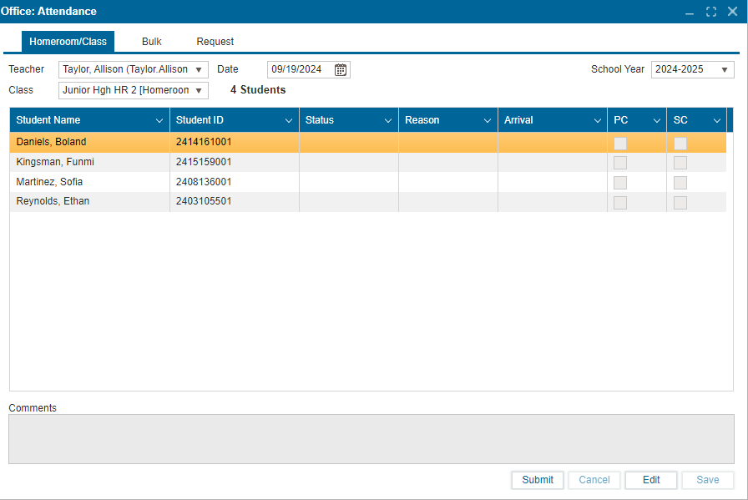Open the date picker calendar icon
Viewport: 748px width, 500px height.
click(x=341, y=70)
